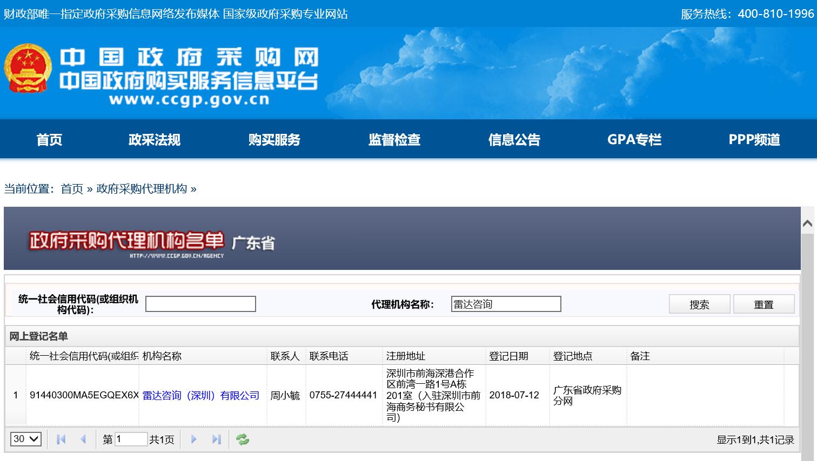Select the 监督检查 menu entry
This screenshot has height=461, width=817.
tap(394, 139)
